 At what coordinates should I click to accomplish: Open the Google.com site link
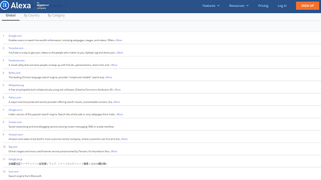tap(15, 36)
